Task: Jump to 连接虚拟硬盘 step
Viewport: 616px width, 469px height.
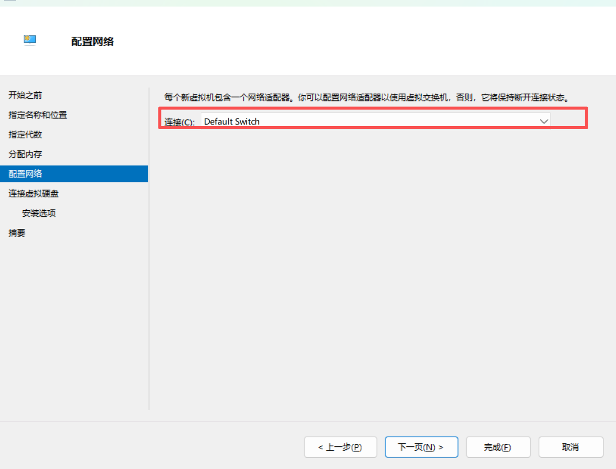Action: (33, 194)
